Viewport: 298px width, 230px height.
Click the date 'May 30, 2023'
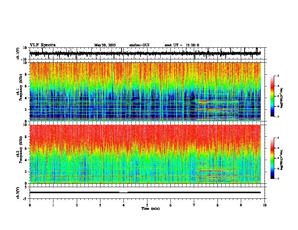105,45
